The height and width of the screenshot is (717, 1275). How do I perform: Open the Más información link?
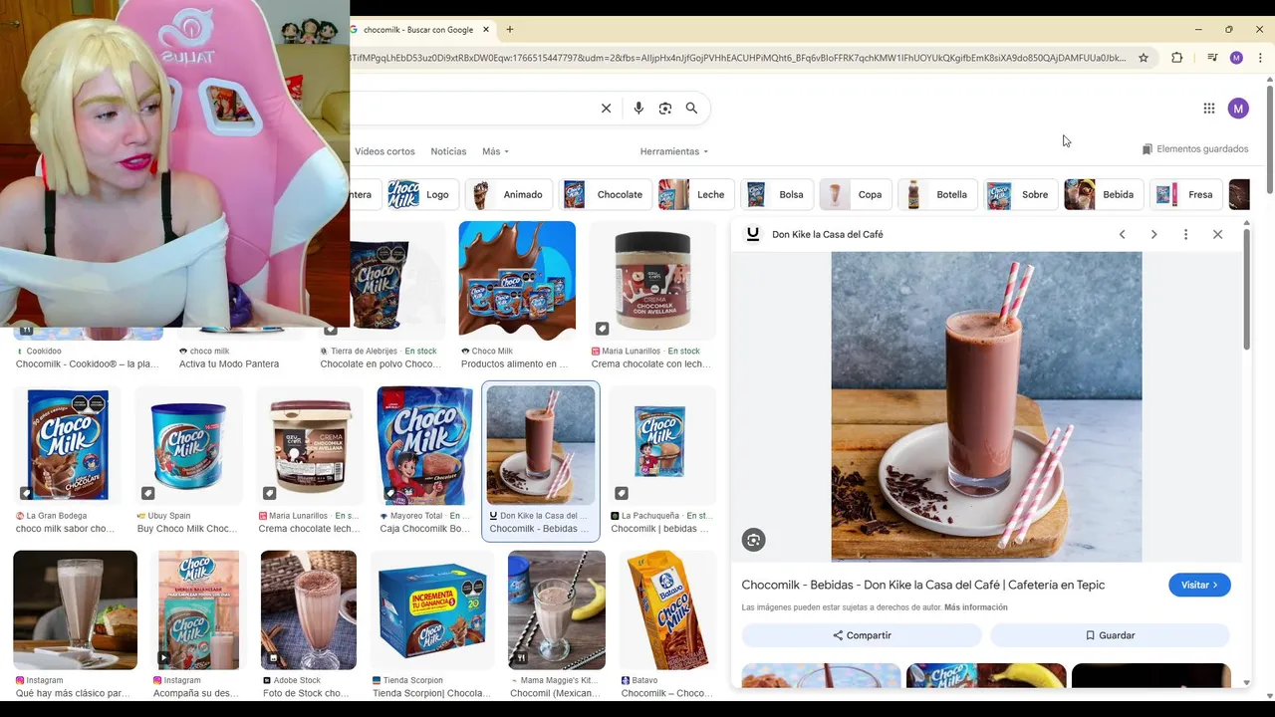point(975,607)
